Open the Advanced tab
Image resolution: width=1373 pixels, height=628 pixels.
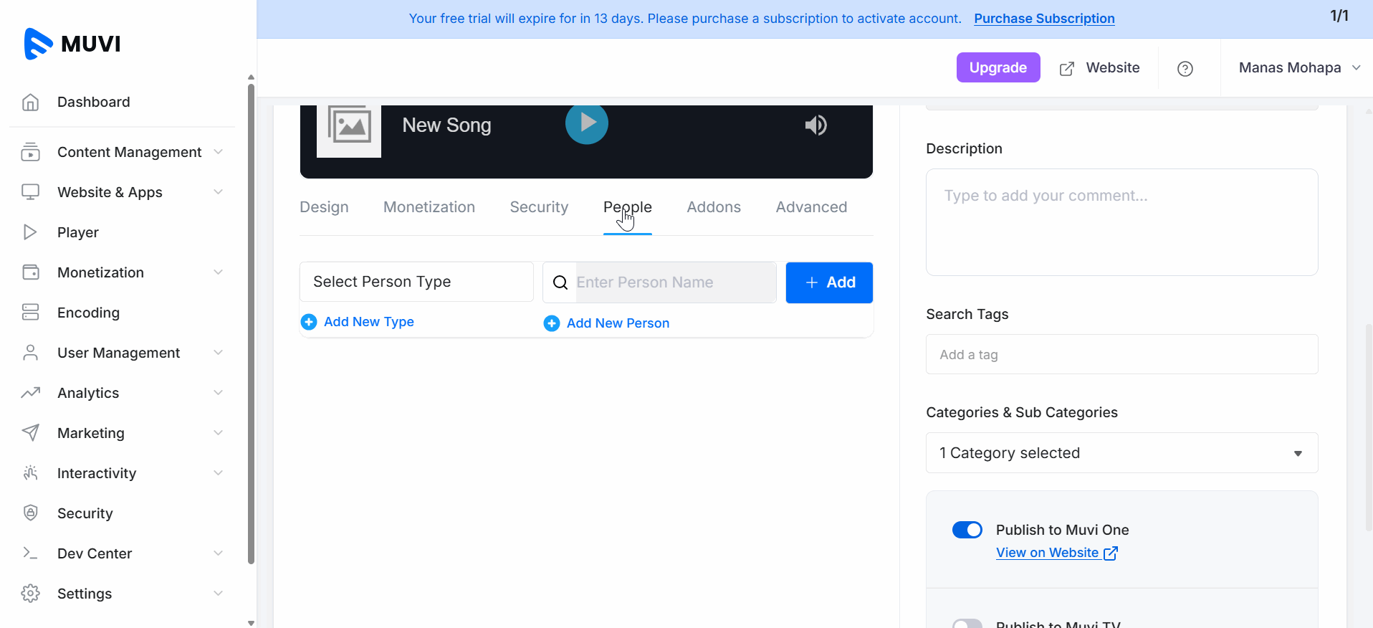811,207
